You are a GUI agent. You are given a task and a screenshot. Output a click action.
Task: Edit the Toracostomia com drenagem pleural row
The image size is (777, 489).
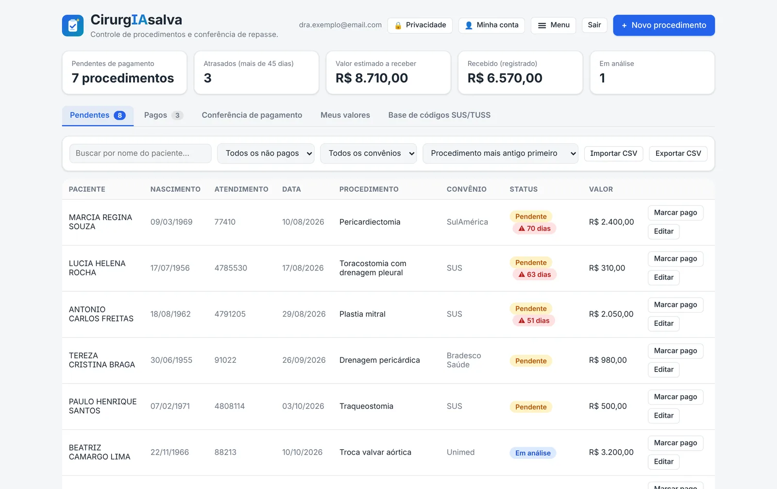pyautogui.click(x=663, y=278)
